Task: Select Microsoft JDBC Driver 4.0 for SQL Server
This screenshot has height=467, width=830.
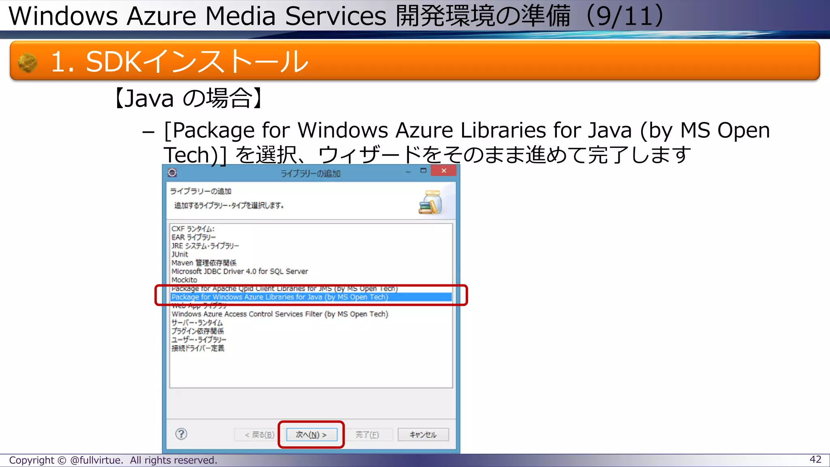Action: pos(311,271)
